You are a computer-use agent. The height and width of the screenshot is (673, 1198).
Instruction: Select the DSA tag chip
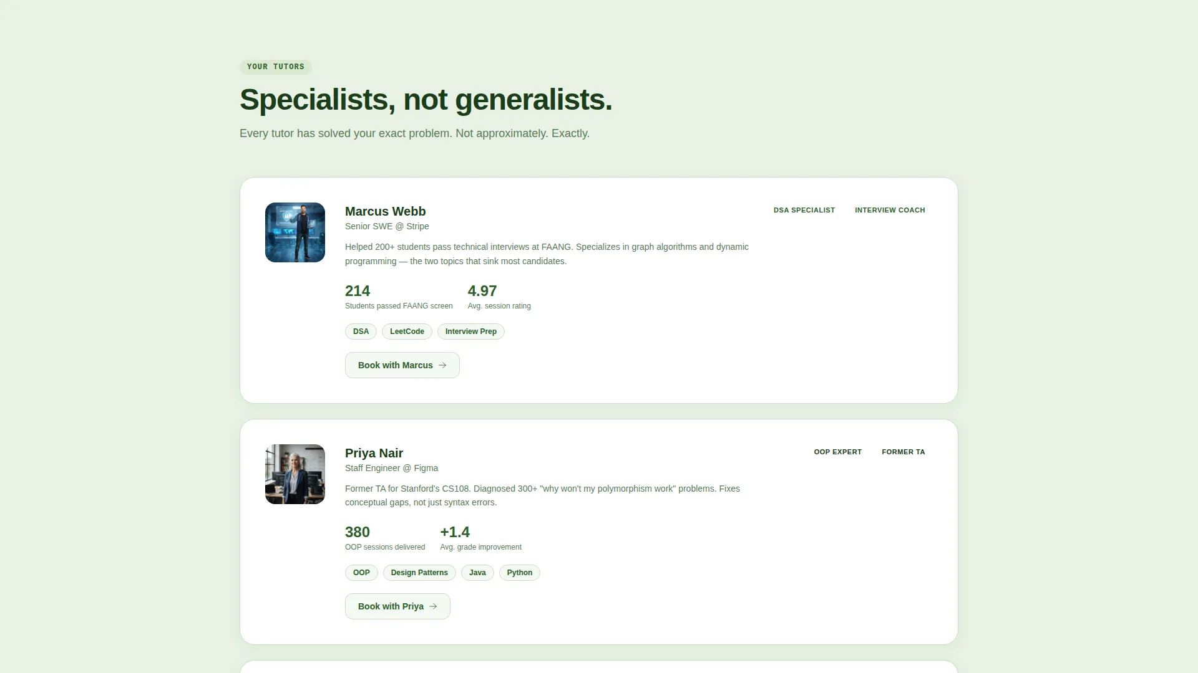(x=361, y=332)
